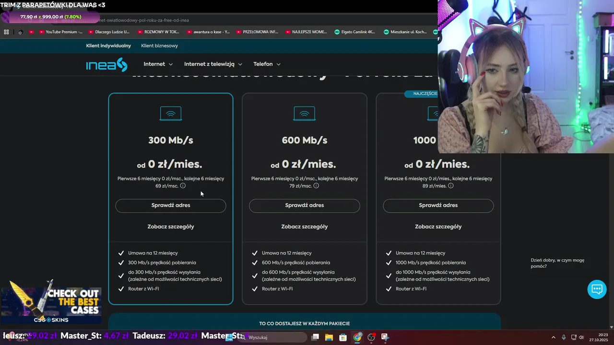Click "od 0 zł/mies." on 300 Mb/s card
The height and width of the screenshot is (345, 614).
pyautogui.click(x=169, y=164)
